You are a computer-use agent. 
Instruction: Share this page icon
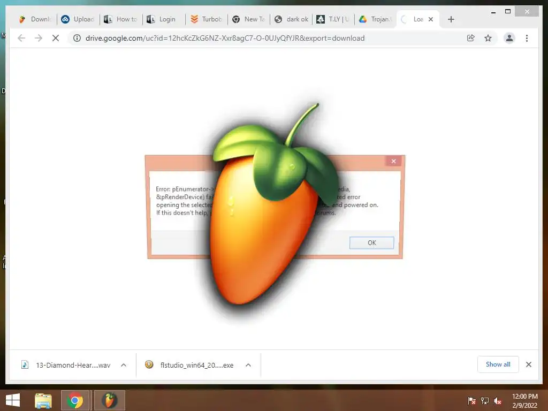(471, 38)
